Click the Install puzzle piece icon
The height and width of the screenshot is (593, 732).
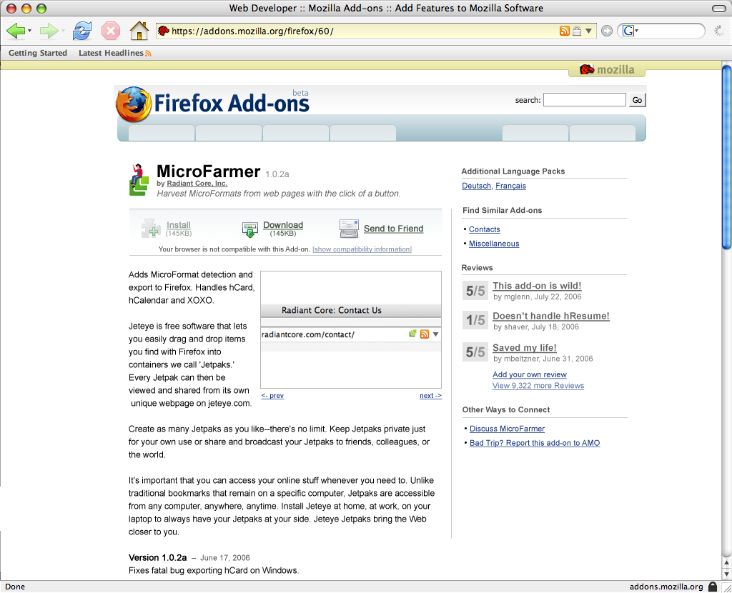point(151,229)
